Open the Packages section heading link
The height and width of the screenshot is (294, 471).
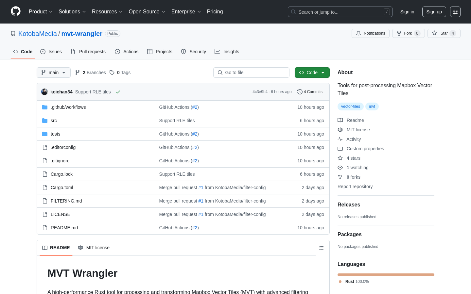pyautogui.click(x=350, y=235)
